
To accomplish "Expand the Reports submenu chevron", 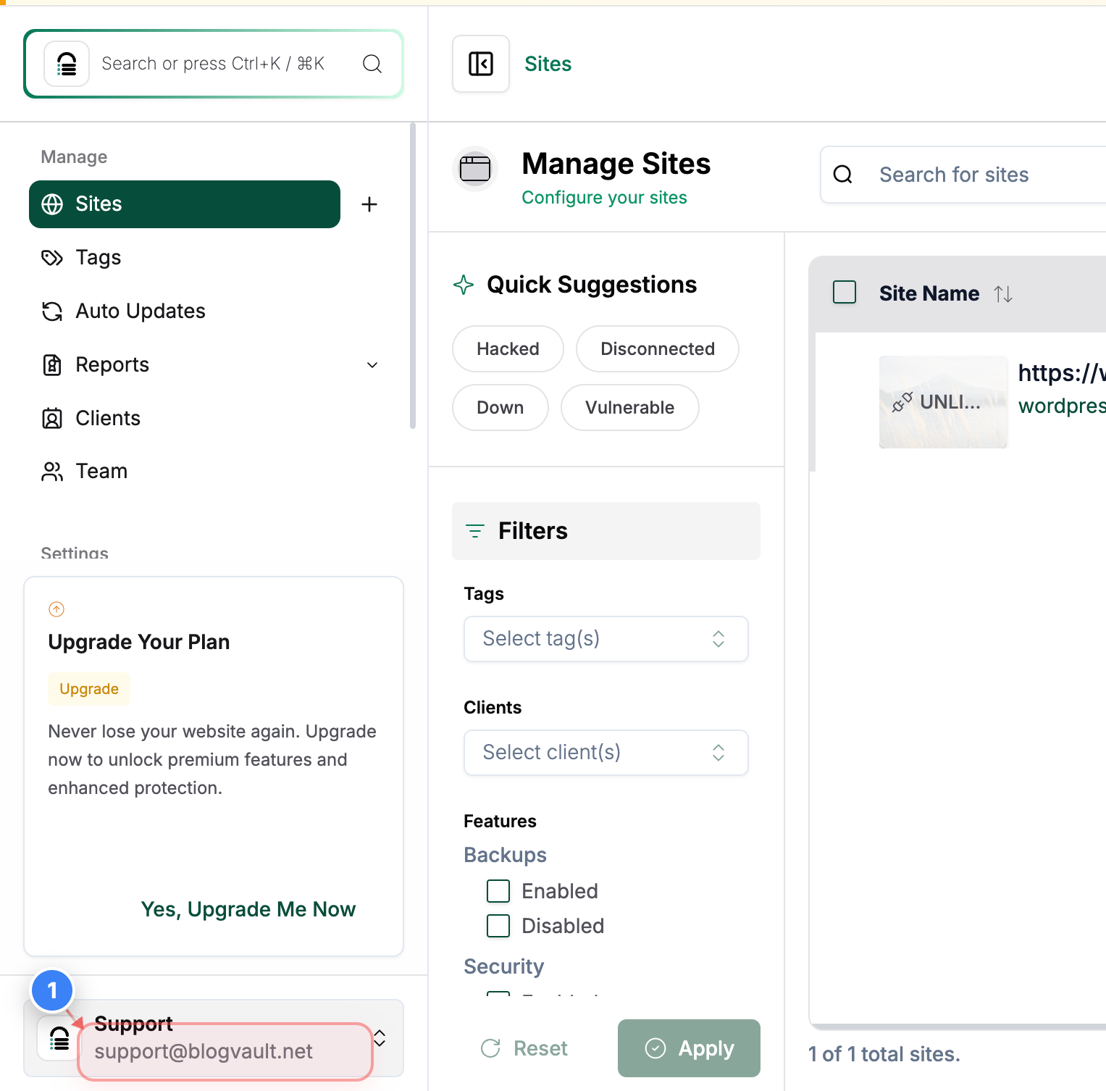I will (x=372, y=365).
